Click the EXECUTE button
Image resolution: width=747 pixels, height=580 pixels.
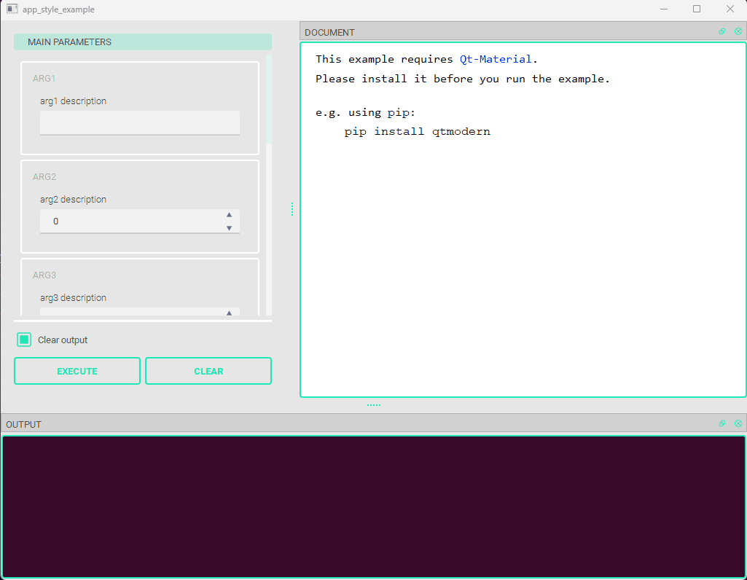click(77, 371)
